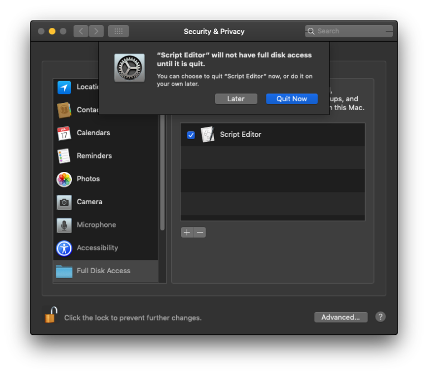Select the Contacts book icon

(x=64, y=110)
